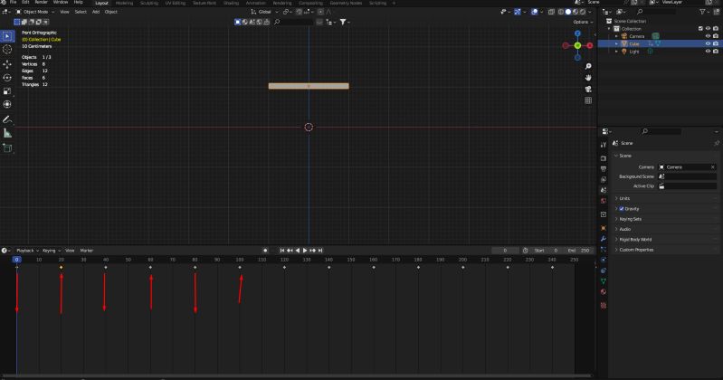This screenshot has height=380, width=723.
Task: Select the Annotate pencil tool
Action: click(x=7, y=120)
